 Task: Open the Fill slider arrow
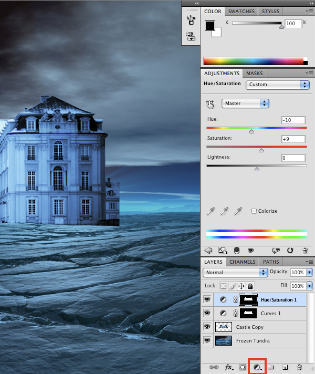click(309, 286)
